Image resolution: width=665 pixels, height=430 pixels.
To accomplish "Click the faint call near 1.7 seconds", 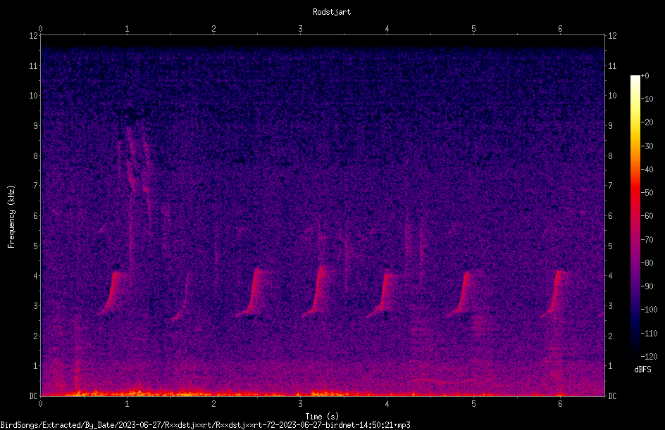I will coord(181,298).
